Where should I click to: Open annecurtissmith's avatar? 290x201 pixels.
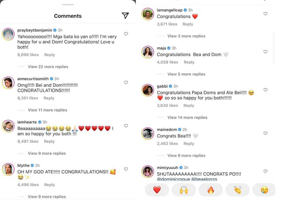pyautogui.click(x=8, y=83)
